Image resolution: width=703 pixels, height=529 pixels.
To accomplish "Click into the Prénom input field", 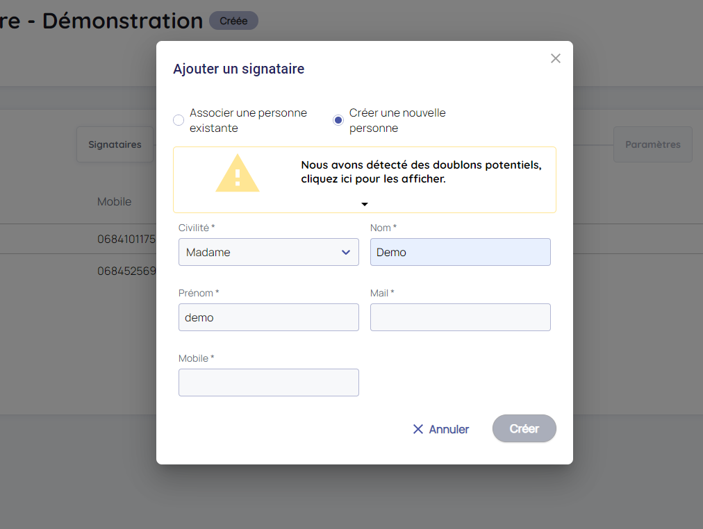I will click(268, 317).
